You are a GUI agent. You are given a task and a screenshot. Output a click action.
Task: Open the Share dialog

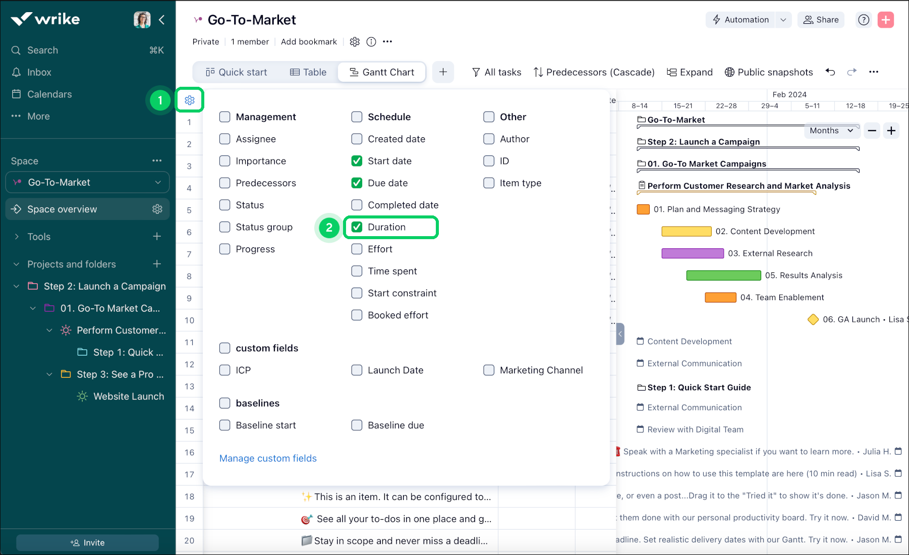pos(821,20)
